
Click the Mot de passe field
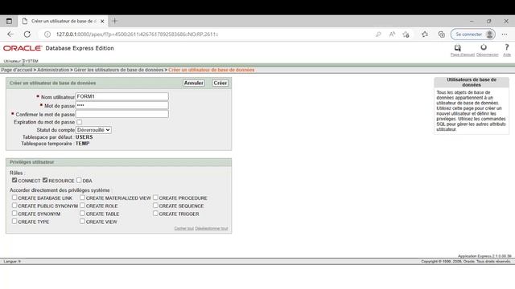[122, 105]
